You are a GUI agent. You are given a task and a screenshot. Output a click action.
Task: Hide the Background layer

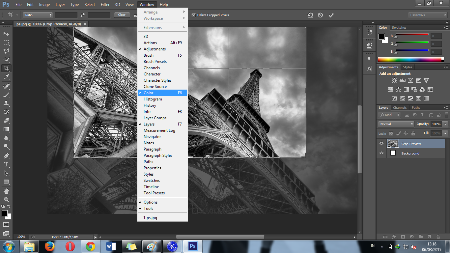[381, 153]
